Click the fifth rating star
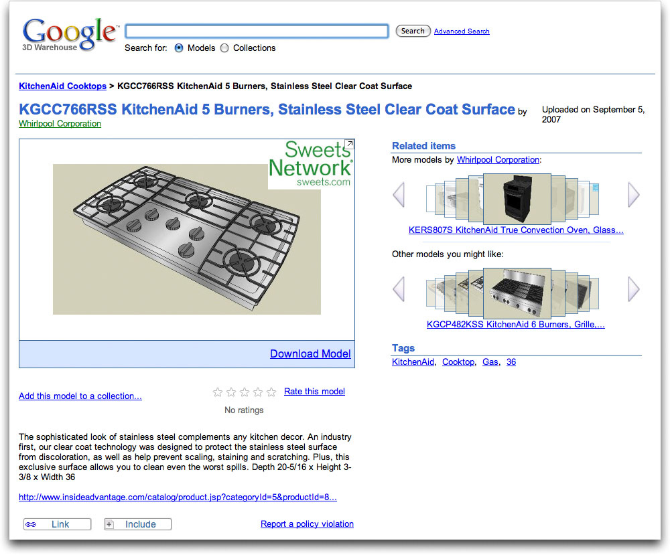Viewport: 670px width, 555px height. coord(271,392)
